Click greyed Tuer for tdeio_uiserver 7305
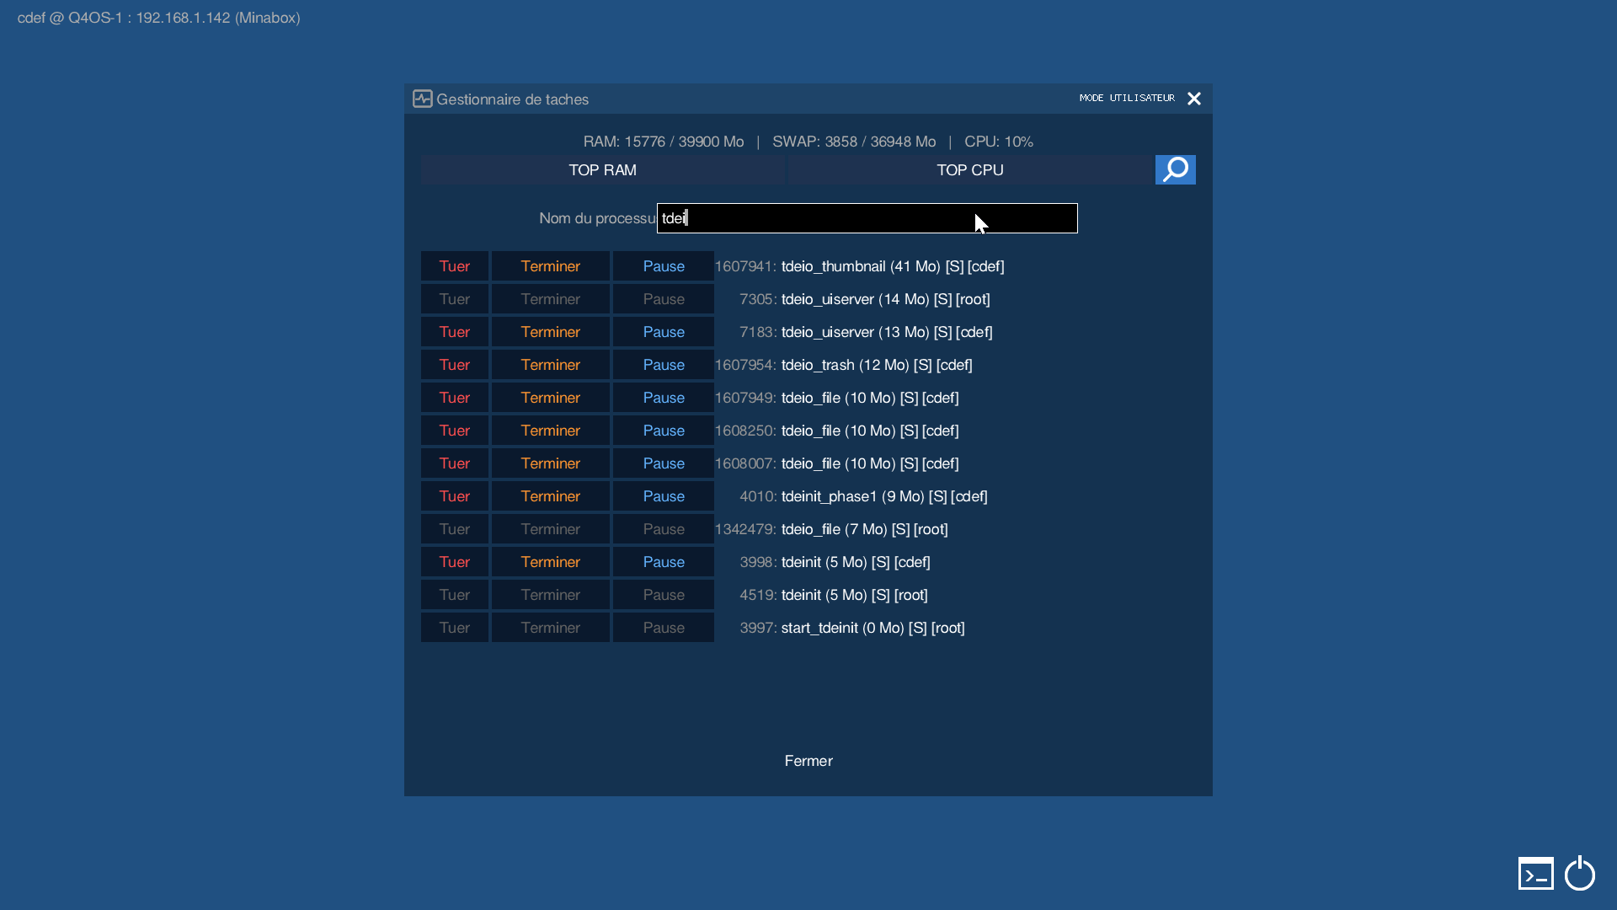 pyautogui.click(x=455, y=299)
